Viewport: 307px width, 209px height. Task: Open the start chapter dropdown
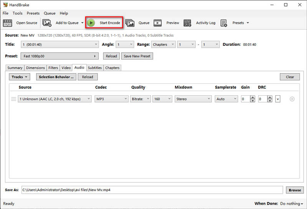click(186, 45)
